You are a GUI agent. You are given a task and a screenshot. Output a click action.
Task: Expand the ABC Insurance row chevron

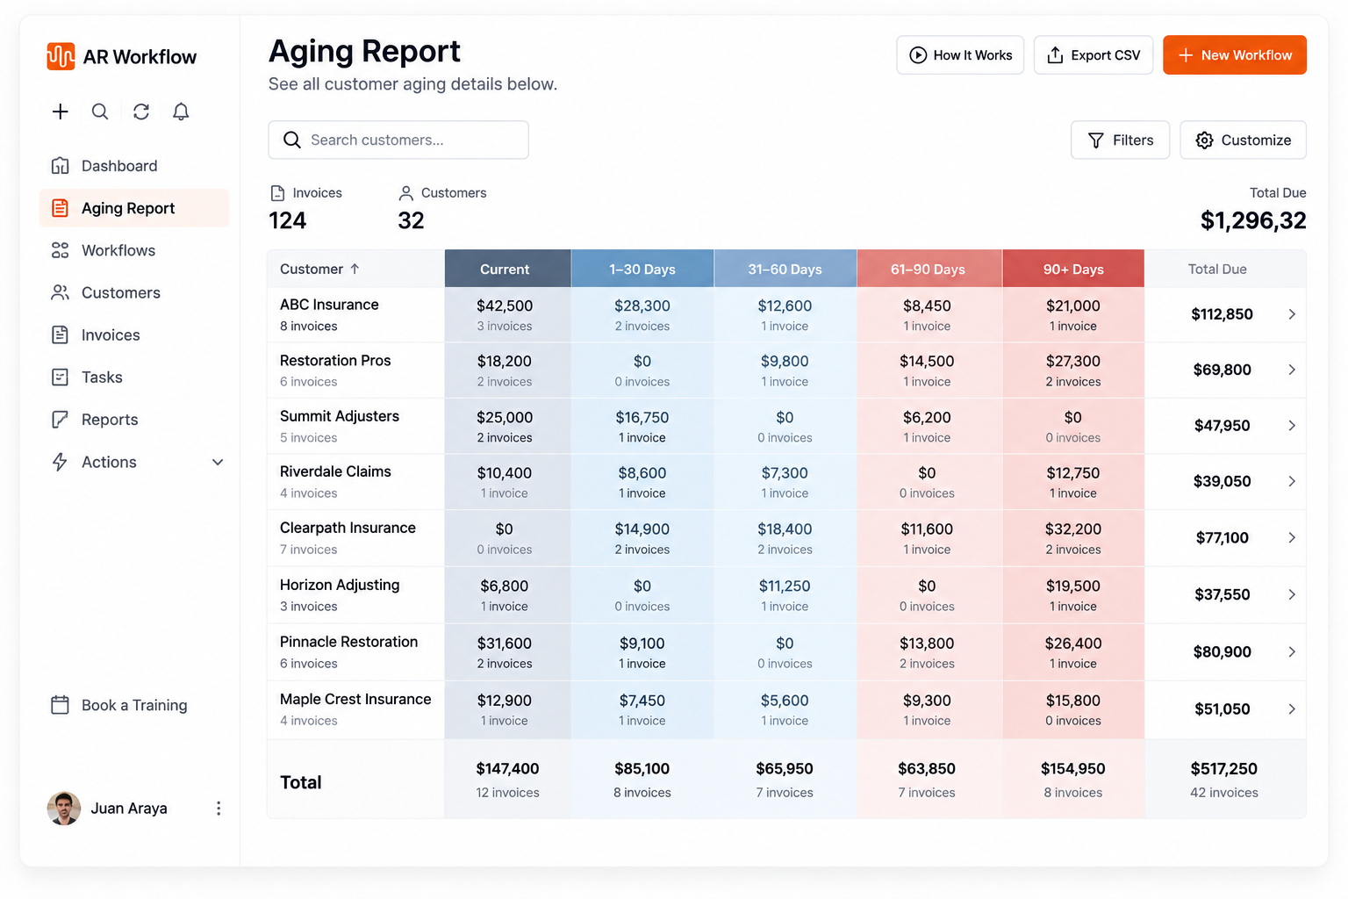click(x=1292, y=314)
